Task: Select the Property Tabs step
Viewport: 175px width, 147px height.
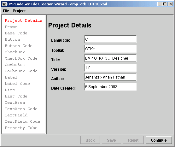Action: pyautogui.click(x=21, y=128)
